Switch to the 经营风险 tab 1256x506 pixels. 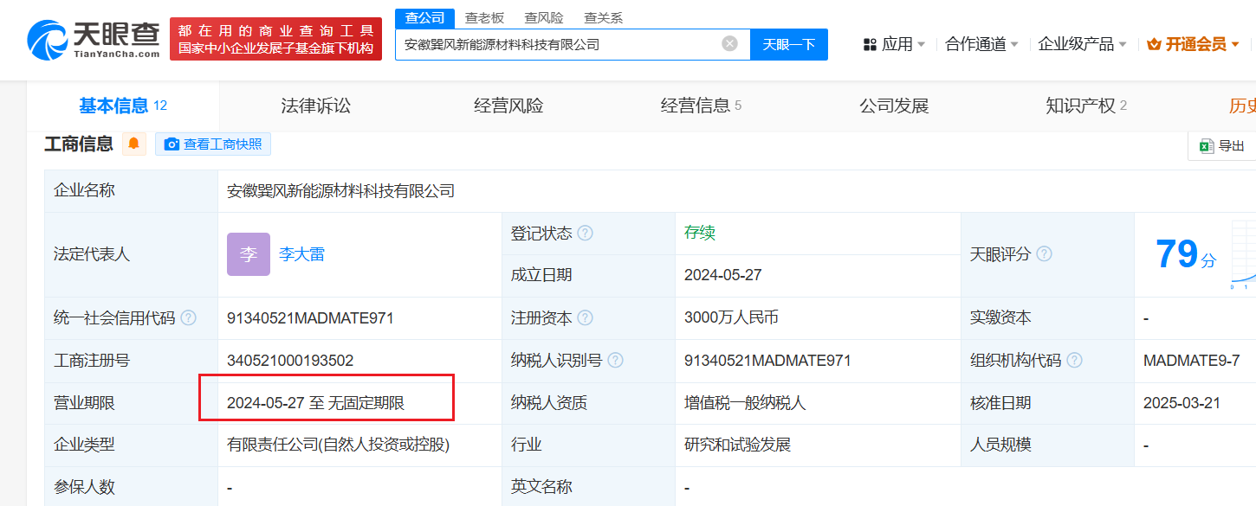(x=508, y=106)
